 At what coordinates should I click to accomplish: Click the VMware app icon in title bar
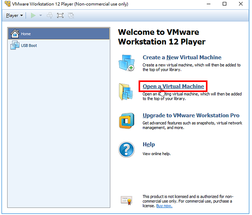click(x=8, y=4)
